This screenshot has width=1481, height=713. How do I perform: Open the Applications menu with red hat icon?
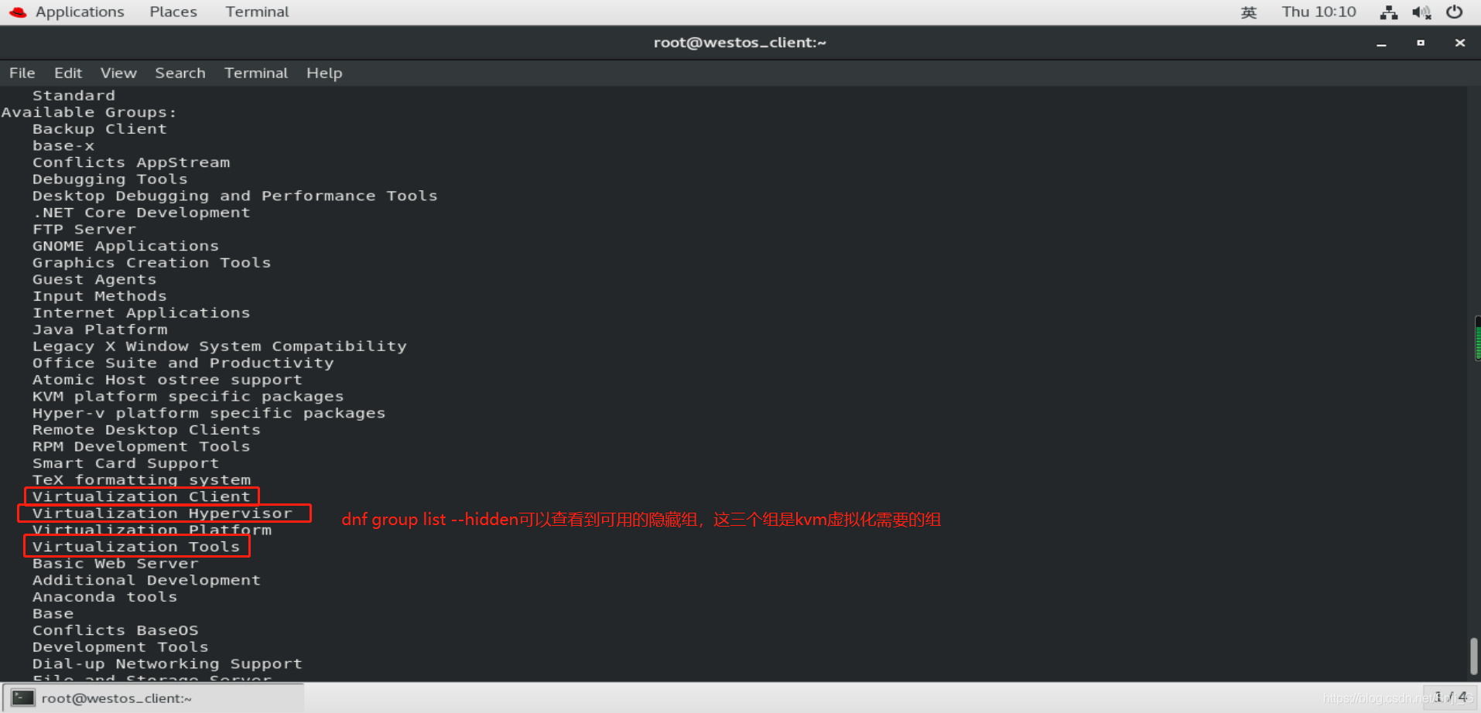(67, 12)
